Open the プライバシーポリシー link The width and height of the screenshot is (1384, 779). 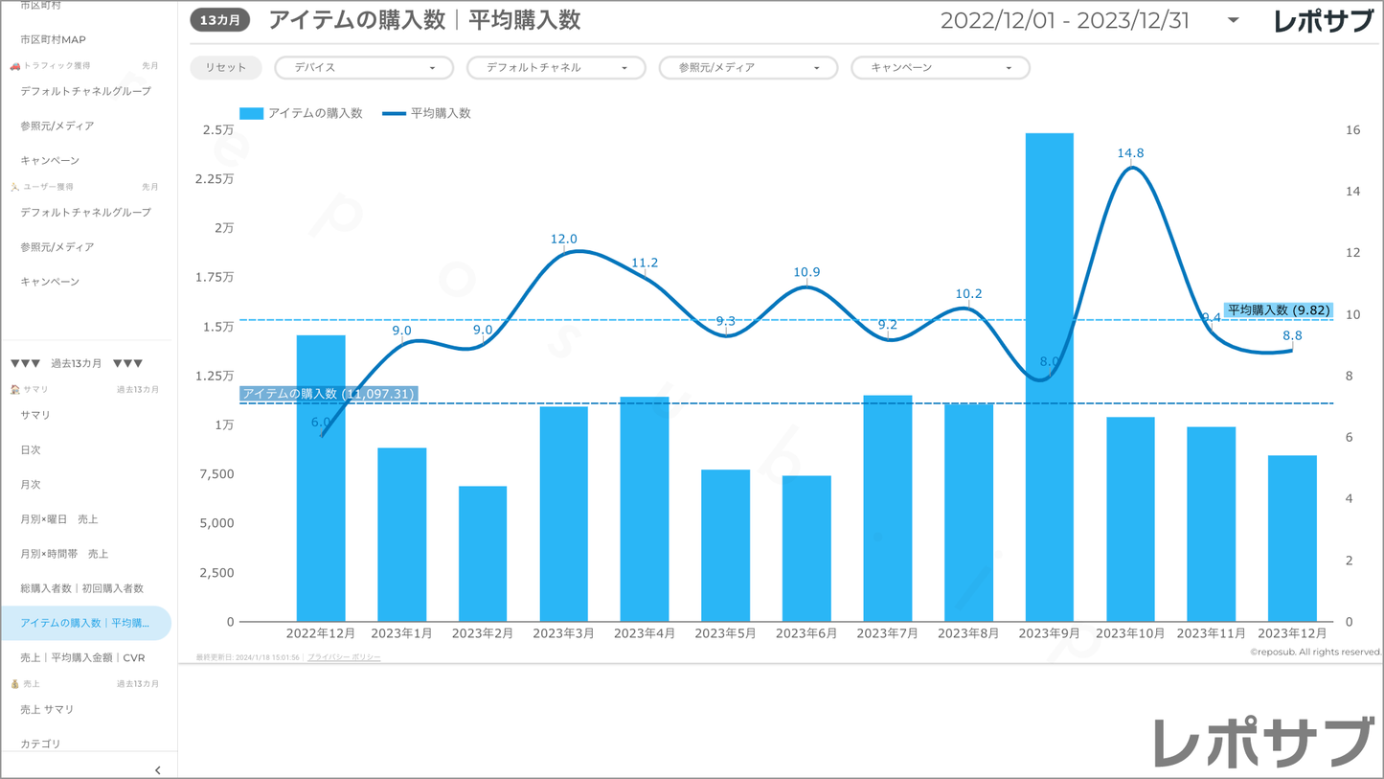point(344,657)
